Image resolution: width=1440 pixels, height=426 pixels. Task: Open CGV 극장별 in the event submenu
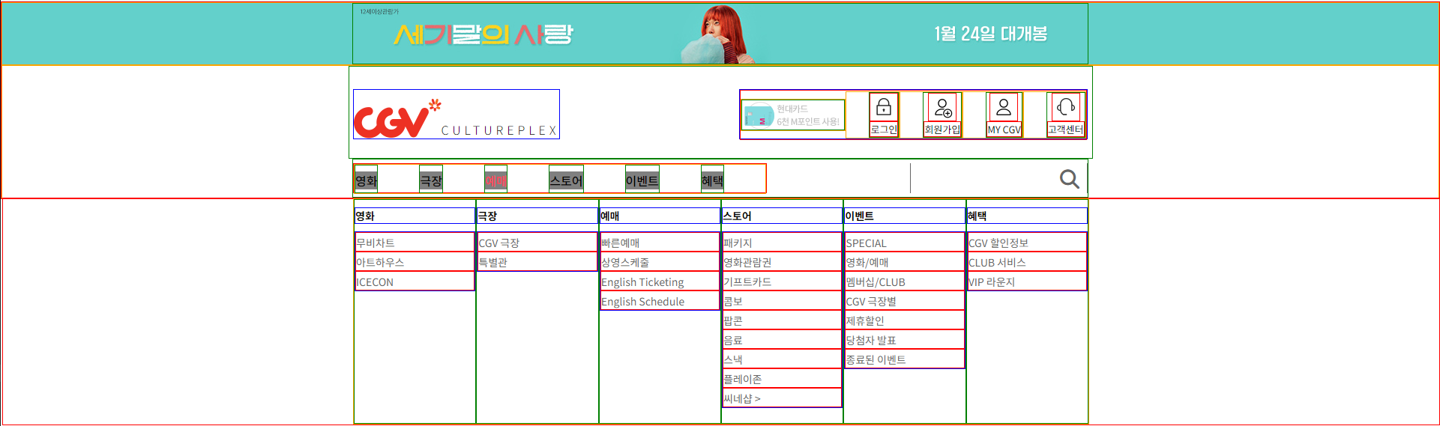(x=905, y=301)
